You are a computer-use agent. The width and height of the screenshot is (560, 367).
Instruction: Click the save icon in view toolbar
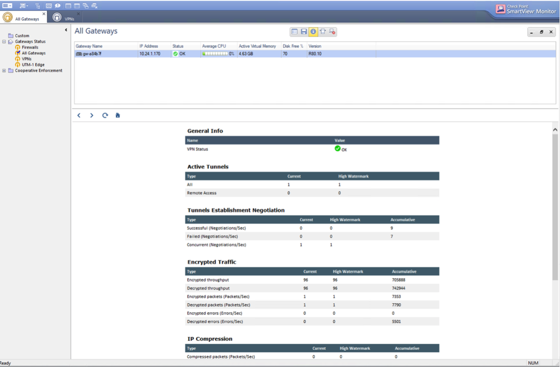tap(304, 32)
